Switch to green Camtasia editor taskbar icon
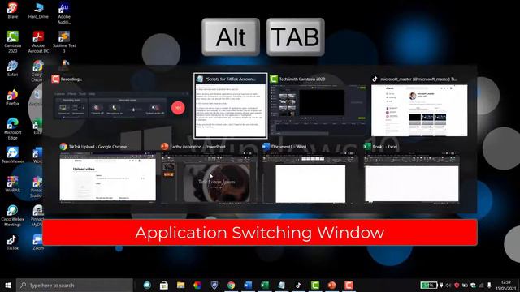 (x=315, y=285)
